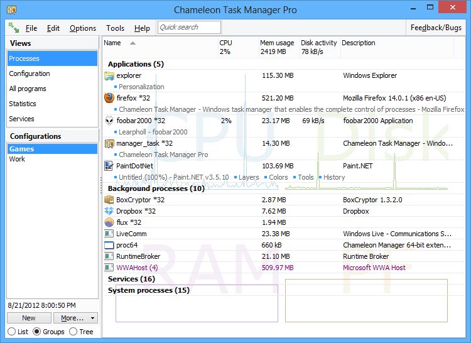Click the manager_task process icon
Screen dimensions: 471x343
pyautogui.click(x=109, y=143)
